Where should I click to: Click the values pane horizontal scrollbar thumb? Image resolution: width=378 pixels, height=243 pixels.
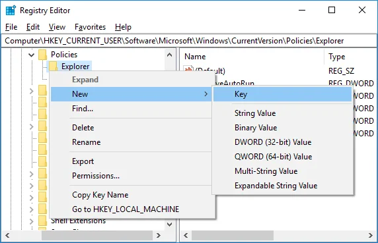tap(233, 235)
